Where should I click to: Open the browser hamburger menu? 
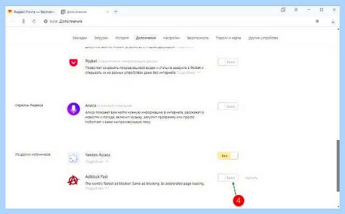[x=296, y=10]
